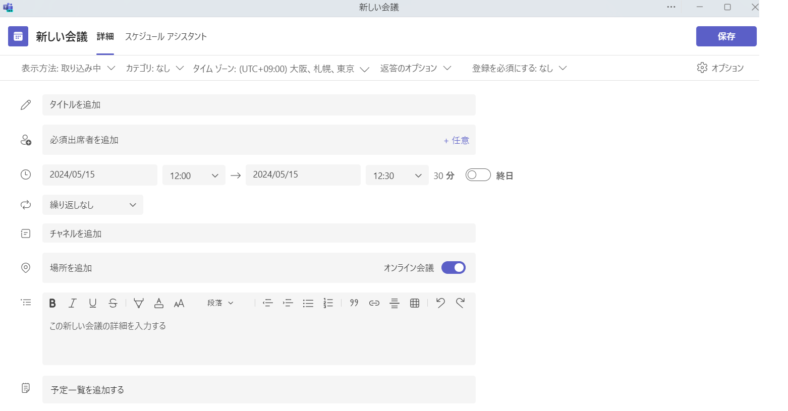Click the start date 2024/05/15 field

[x=100, y=174]
